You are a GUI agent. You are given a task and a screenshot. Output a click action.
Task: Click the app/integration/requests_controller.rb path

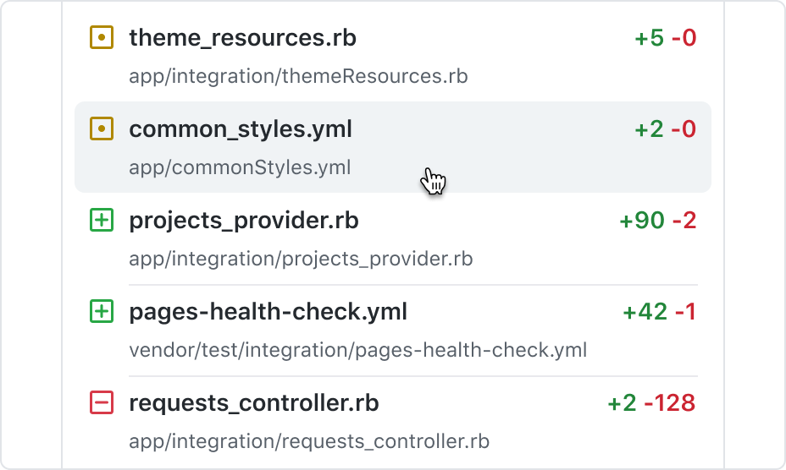pos(309,441)
